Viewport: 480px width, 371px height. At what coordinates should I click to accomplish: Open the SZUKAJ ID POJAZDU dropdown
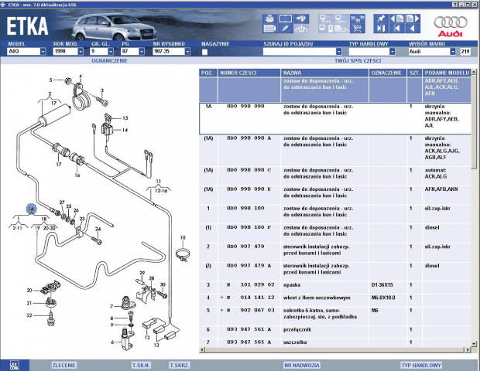click(x=338, y=52)
